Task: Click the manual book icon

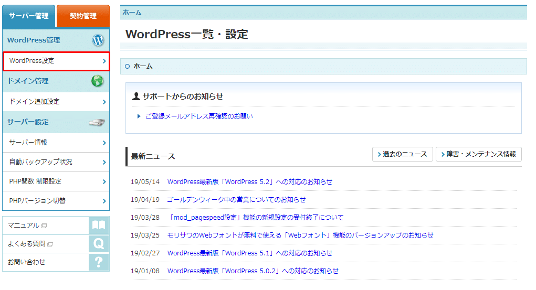Action: (x=99, y=225)
